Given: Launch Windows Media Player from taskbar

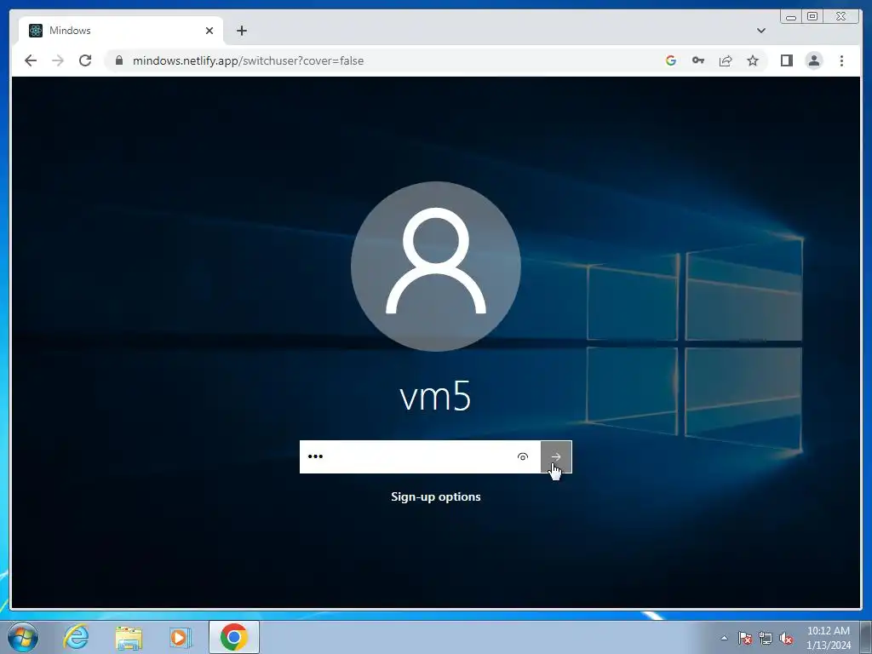Looking at the screenshot, I should coord(180,637).
